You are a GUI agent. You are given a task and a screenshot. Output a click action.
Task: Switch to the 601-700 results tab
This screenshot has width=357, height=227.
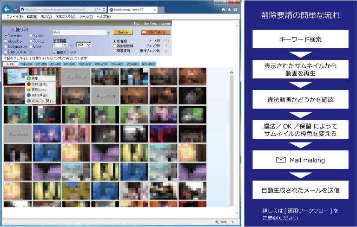101,64
